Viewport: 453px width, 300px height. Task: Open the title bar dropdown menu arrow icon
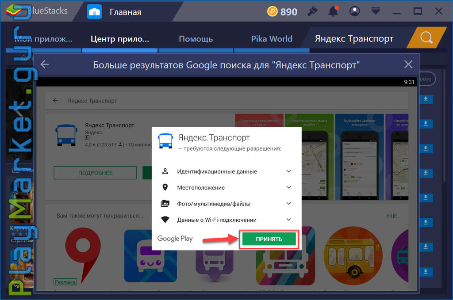pyautogui.click(x=376, y=11)
